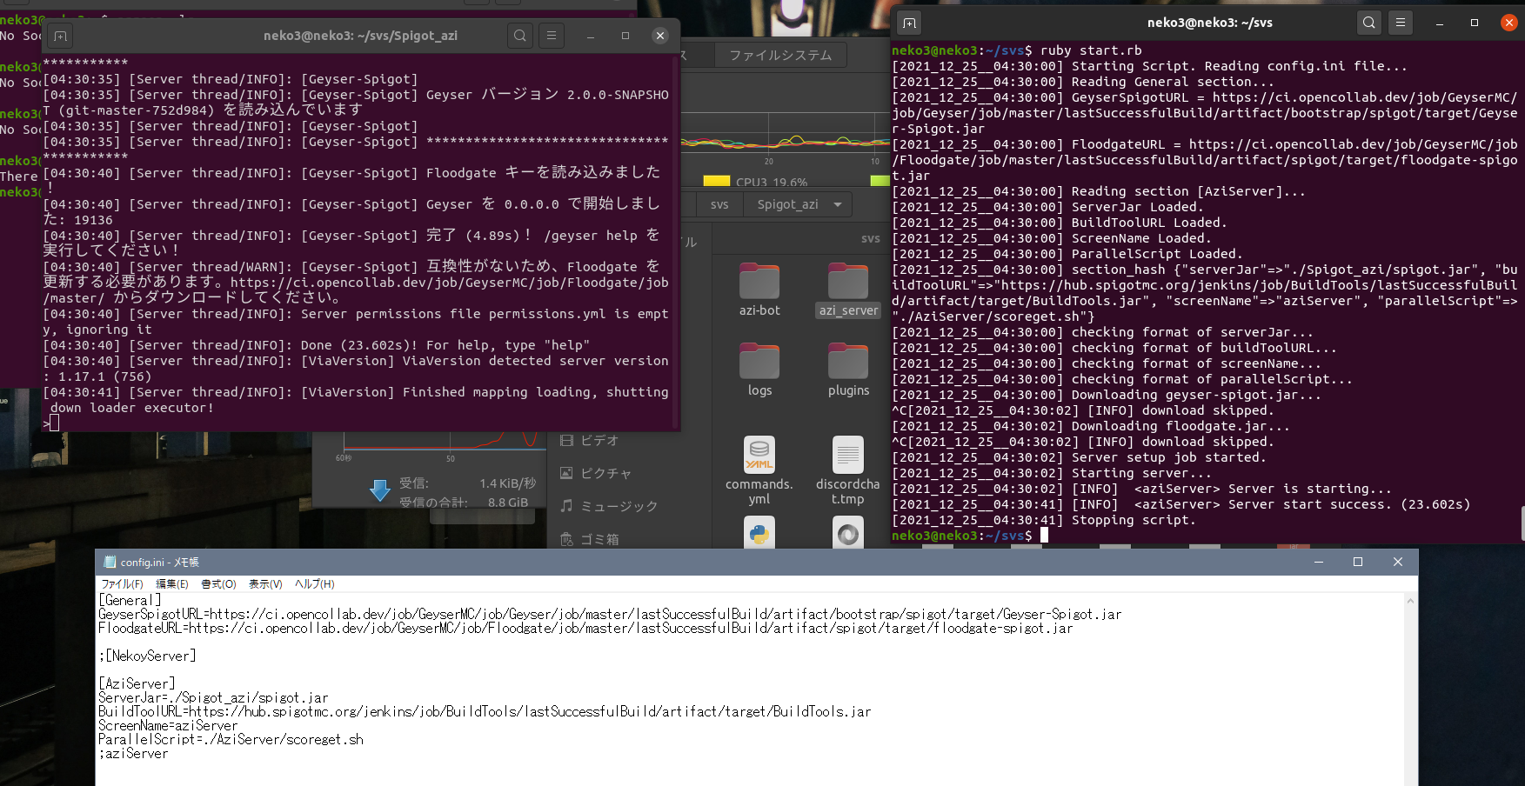The width and height of the screenshot is (1525, 786).
Task: Open the plugins folder
Action: click(848, 370)
